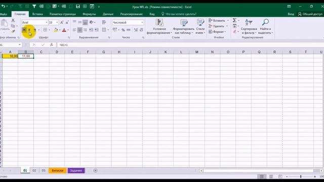
Task: Toggle italic formatting button
Action: coord(29,30)
